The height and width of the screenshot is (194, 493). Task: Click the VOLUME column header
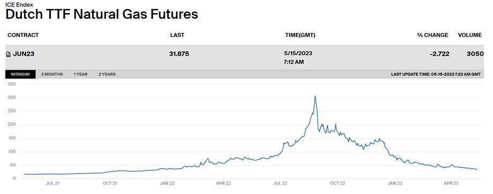point(470,35)
